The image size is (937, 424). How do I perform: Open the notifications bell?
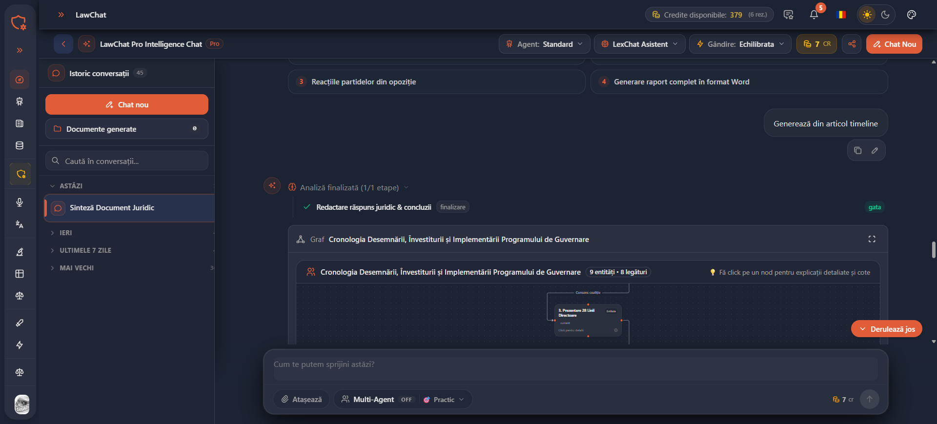814,15
